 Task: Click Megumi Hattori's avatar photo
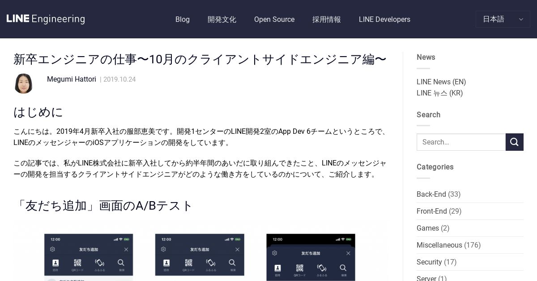pos(23,83)
